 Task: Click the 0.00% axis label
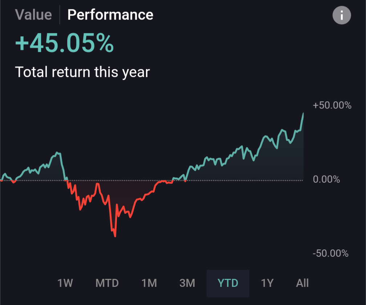326,179
